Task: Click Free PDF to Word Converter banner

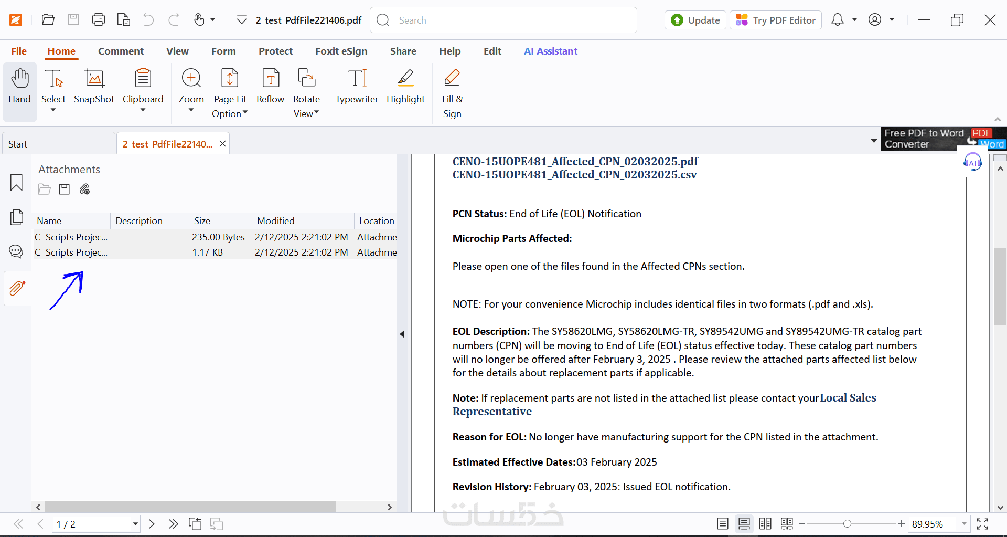Action: point(944,139)
